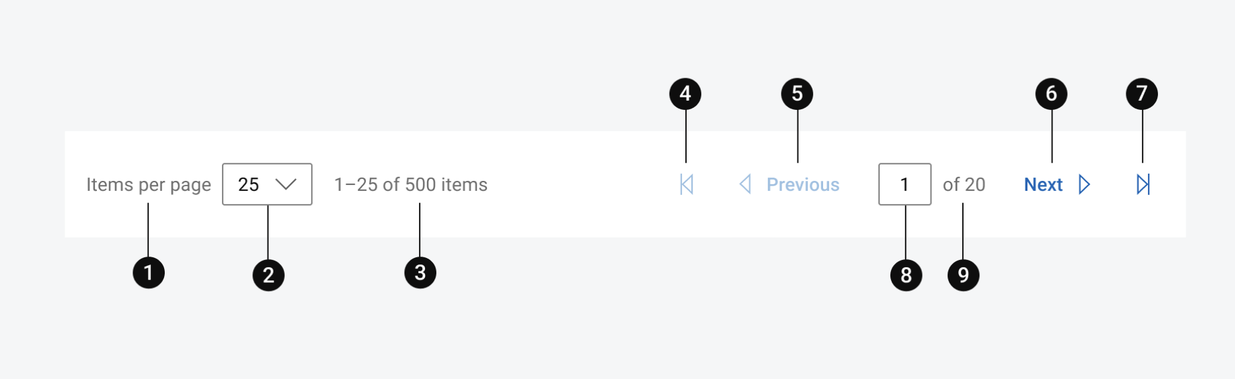Click the last page skip icon
The width and height of the screenshot is (1235, 379).
point(1143,184)
